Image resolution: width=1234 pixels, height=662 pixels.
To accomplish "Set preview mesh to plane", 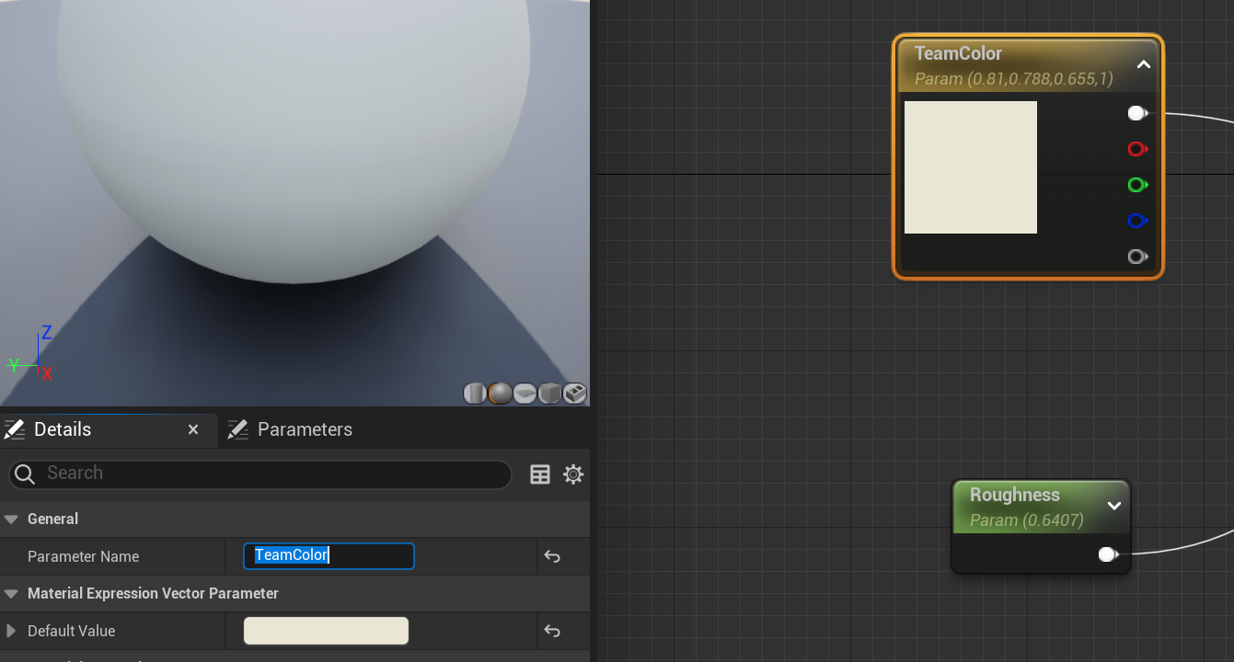I will pyautogui.click(x=525, y=394).
